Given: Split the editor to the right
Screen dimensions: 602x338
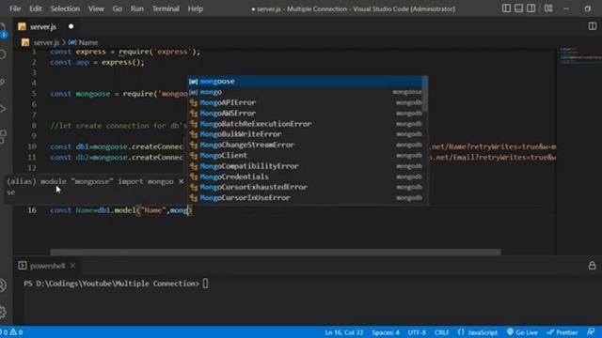Looking at the screenshot, I should click(x=593, y=26).
